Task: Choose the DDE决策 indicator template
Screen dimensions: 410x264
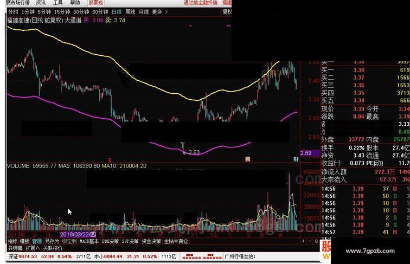Action: 110,241
